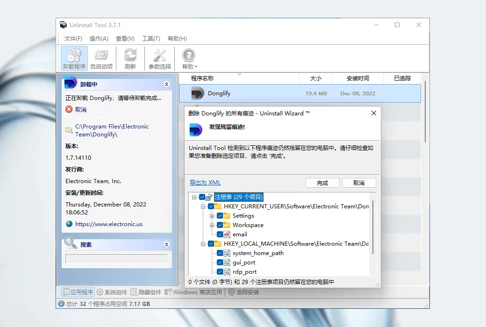Expand the Workspace tree node

(x=212, y=225)
